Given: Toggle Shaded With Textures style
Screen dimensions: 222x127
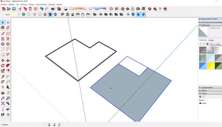Looking at the screenshot, I should [x=50, y=15].
